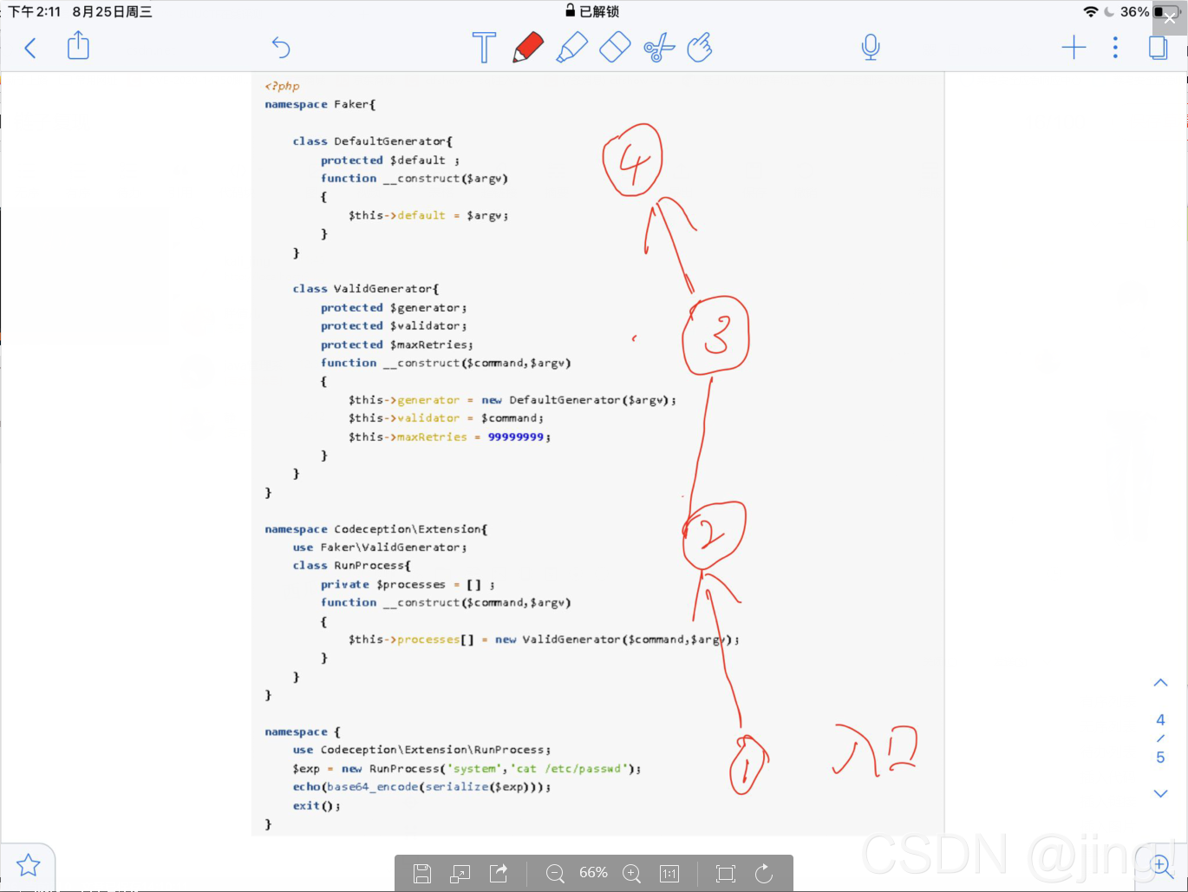Tap the Wi-Fi status icon
Viewport: 1188px width, 892px height.
[x=1090, y=12]
